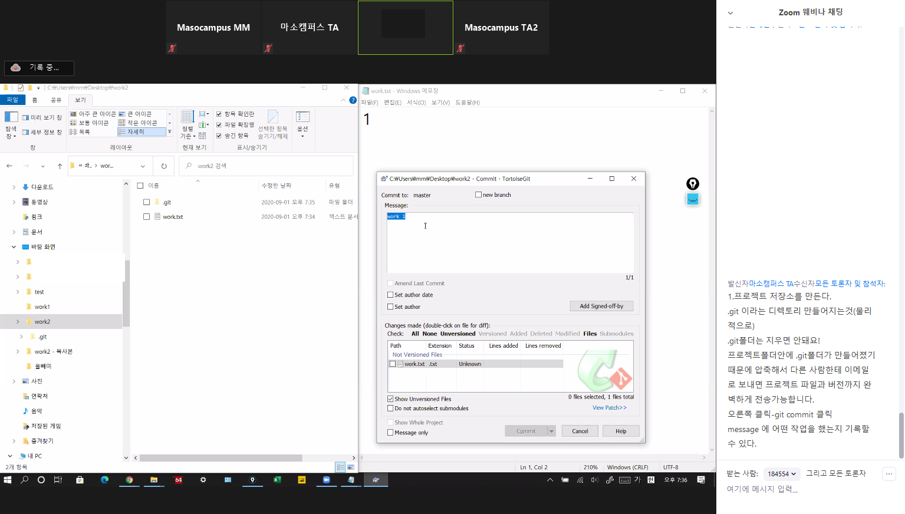Open the Commit button dropdown arrow
The height and width of the screenshot is (514, 905).
(x=551, y=431)
